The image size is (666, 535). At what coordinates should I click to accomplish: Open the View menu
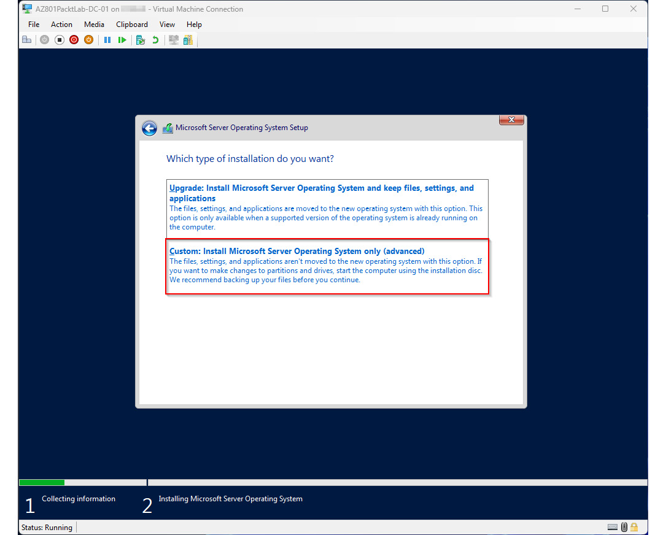(x=167, y=25)
